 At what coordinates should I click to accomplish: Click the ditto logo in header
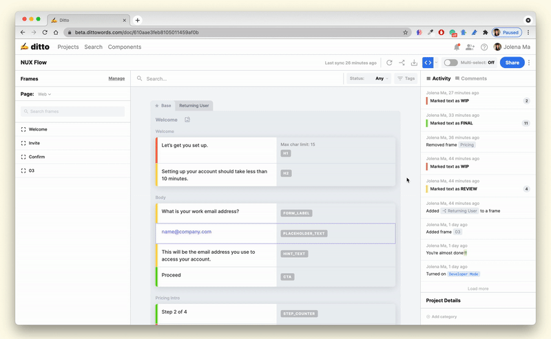point(35,47)
